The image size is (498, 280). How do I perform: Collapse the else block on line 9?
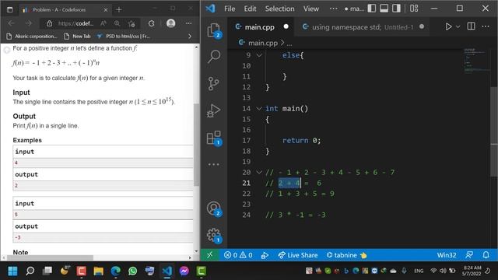[x=259, y=55]
